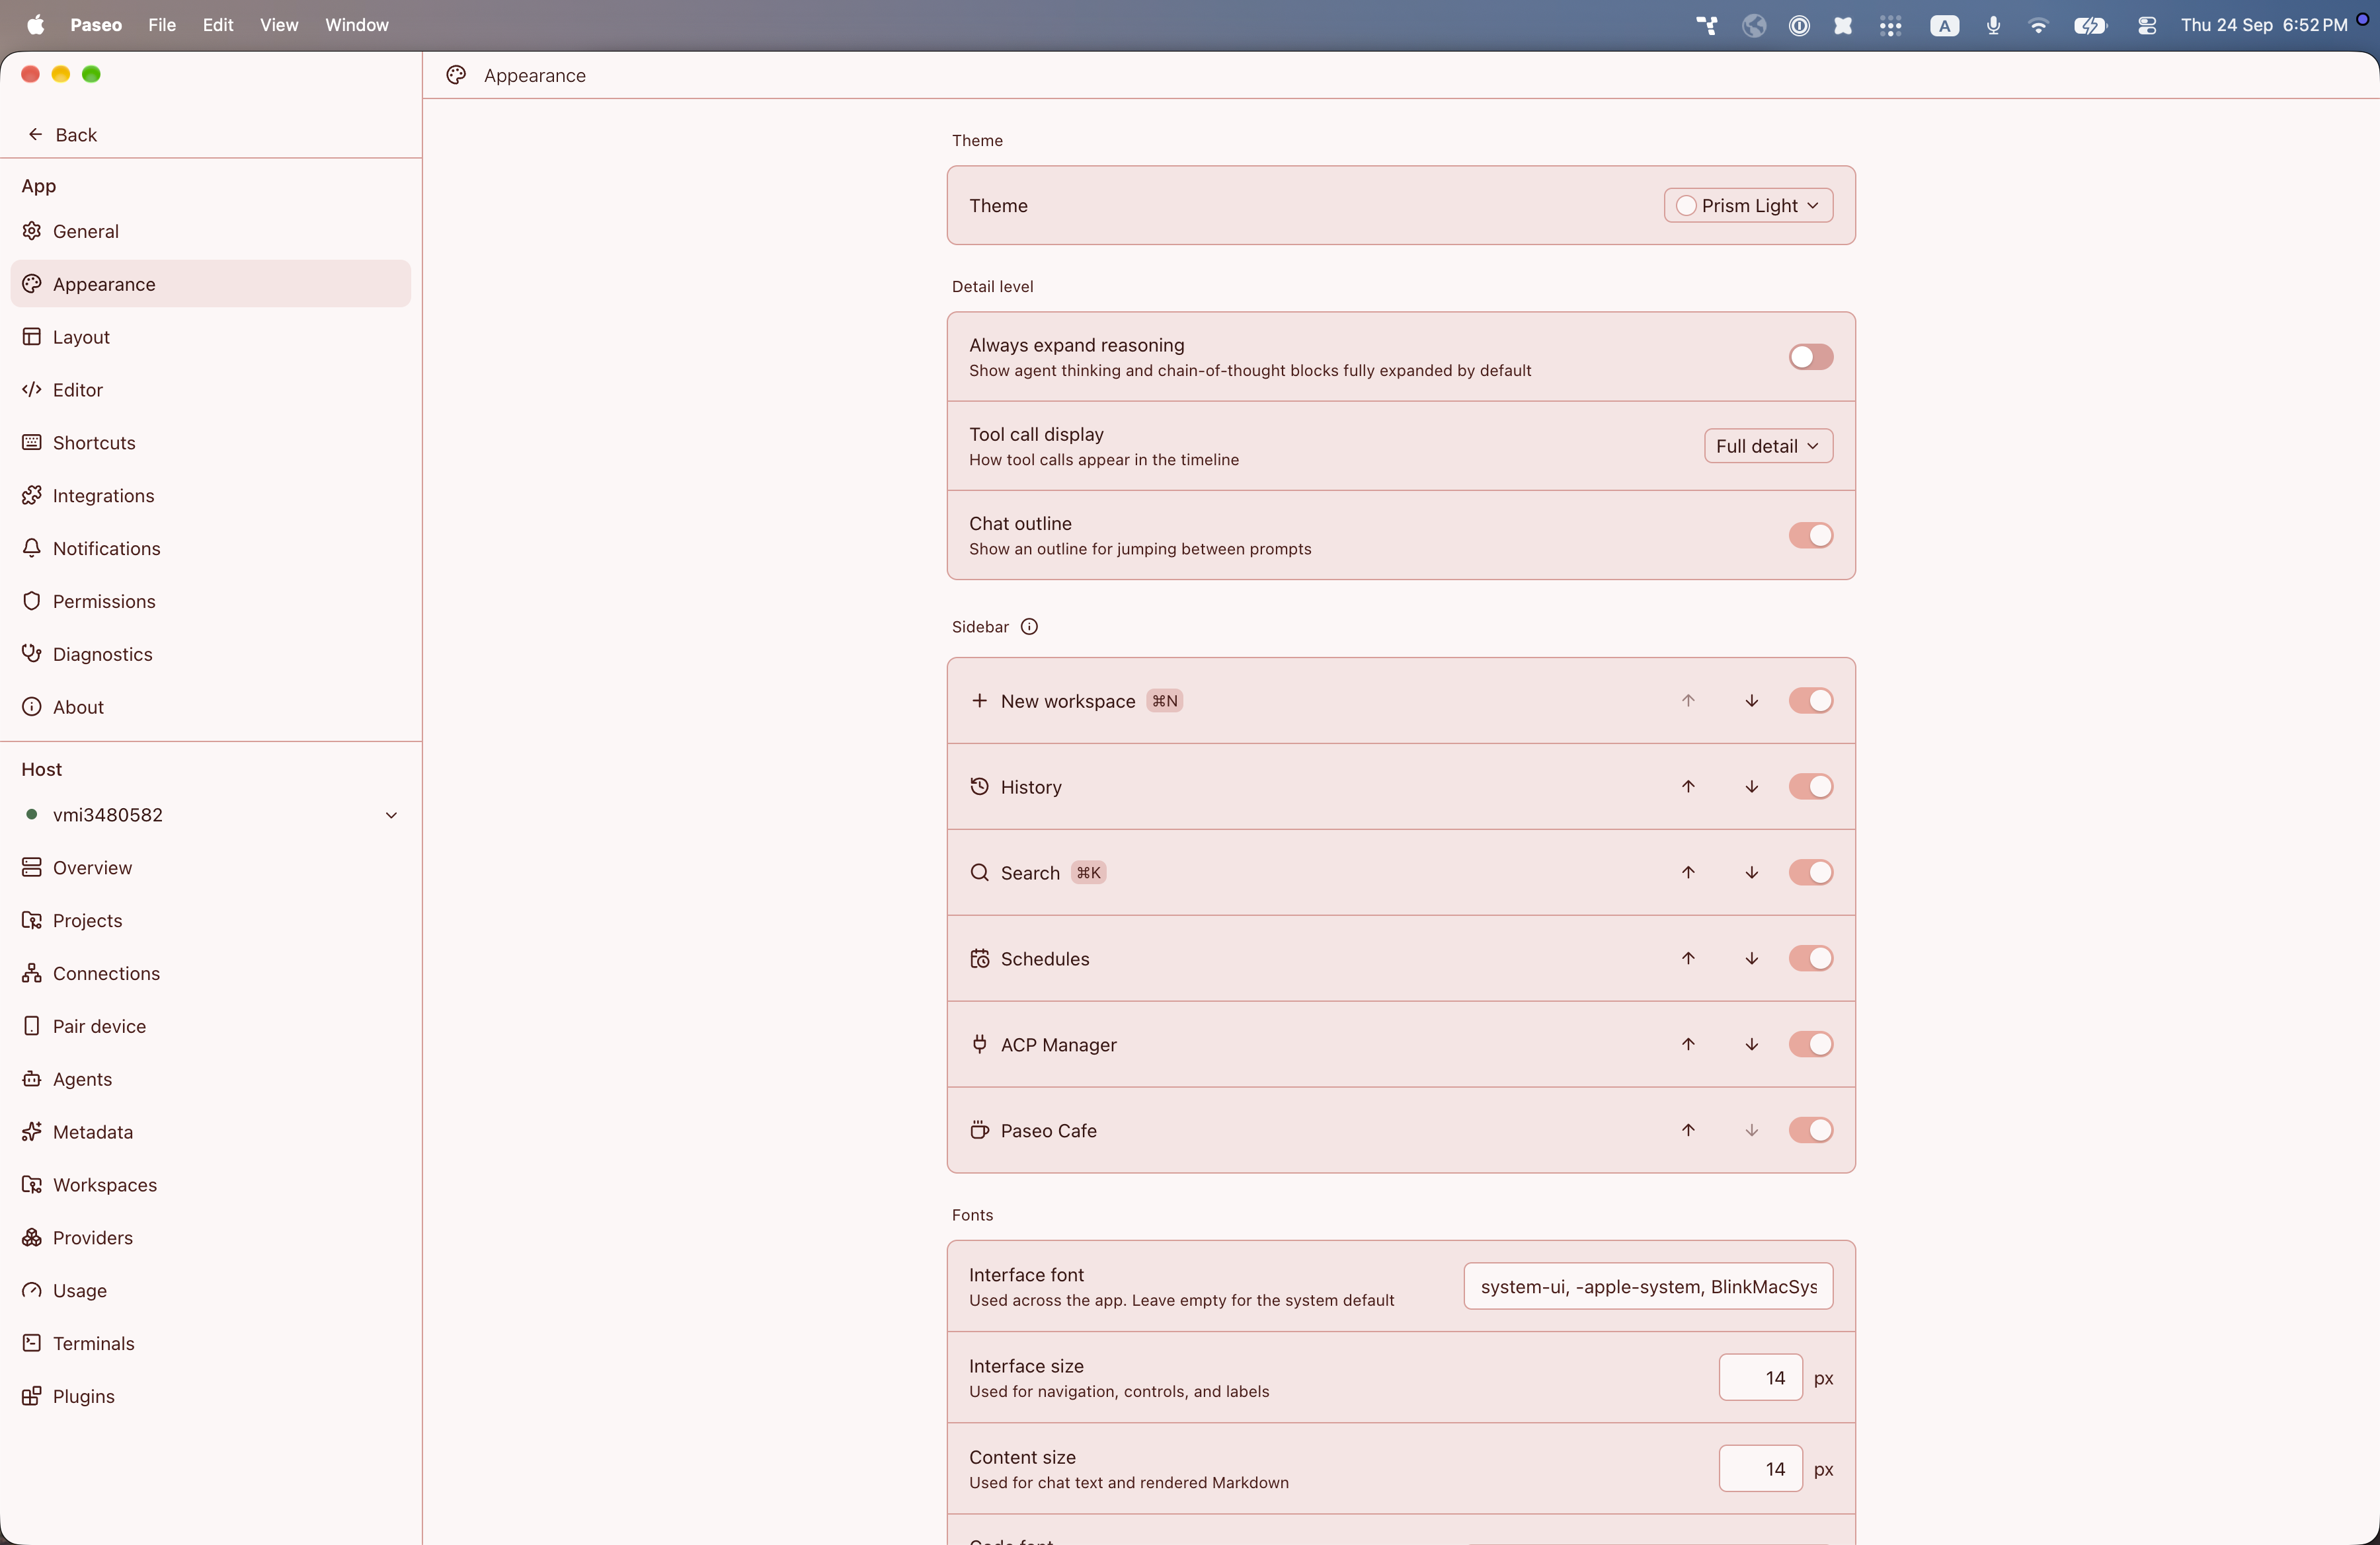Screen dimensions: 2380x1545
Task: Toggle Paseo Cafe sidebar visibility
Action: point(1810,1130)
